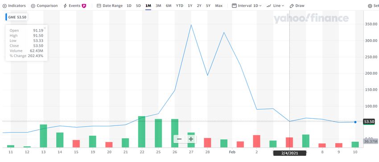The height and width of the screenshot is (162, 379).
Task: Click the red volume bar for the 15th
Action: pyautogui.click(x=76, y=144)
